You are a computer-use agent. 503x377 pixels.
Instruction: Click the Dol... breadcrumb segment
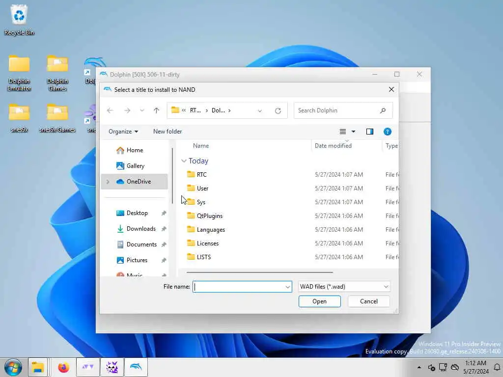pos(218,110)
